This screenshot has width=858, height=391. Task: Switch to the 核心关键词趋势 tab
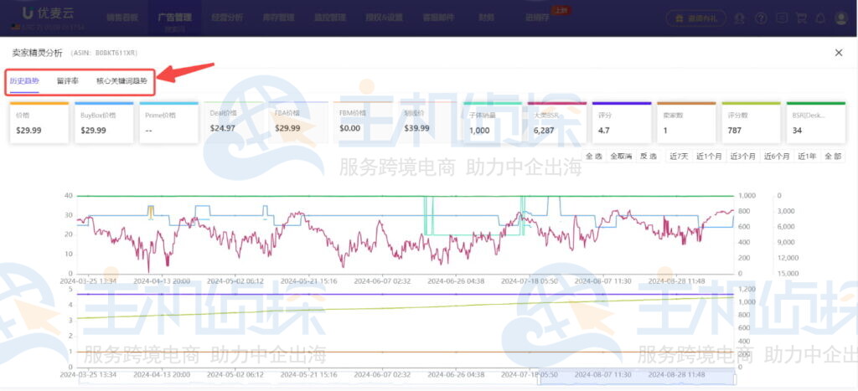tap(121, 82)
